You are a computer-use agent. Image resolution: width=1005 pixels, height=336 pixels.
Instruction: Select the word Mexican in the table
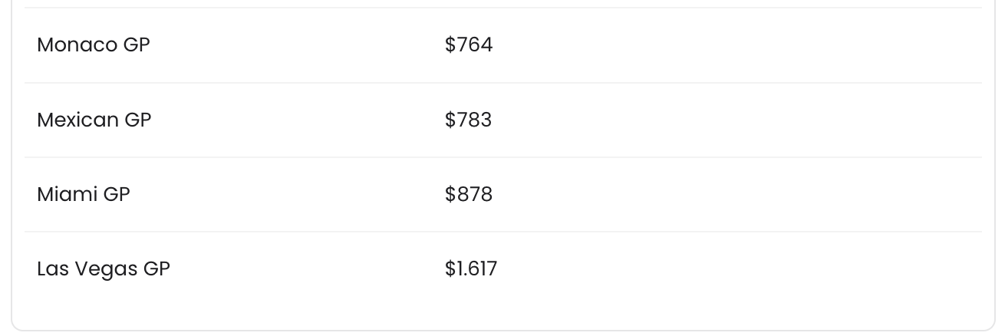77,120
